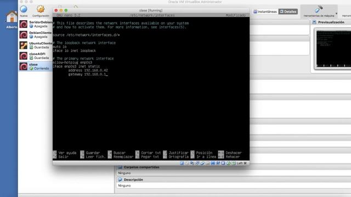Click the mouse integration green status icon
The height and width of the screenshot is (197, 351).
[228, 163]
